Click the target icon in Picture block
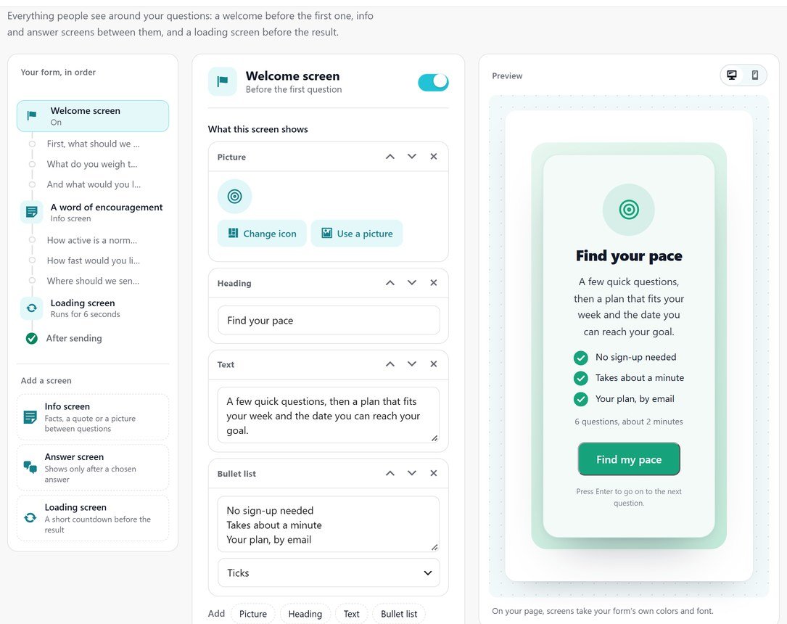Viewport: 787px width, 624px height. point(234,197)
